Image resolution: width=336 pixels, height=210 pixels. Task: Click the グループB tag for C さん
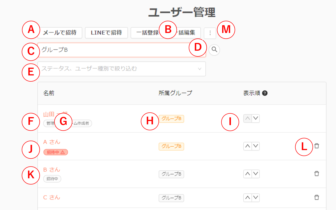click(x=171, y=198)
